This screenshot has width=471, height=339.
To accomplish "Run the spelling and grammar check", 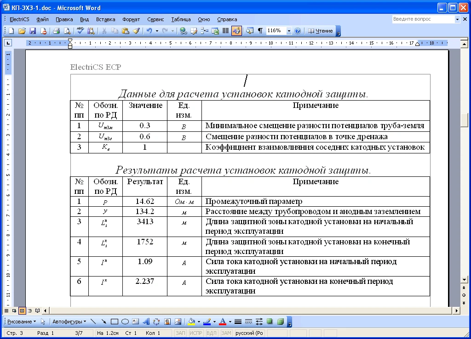I will (x=80, y=31).
